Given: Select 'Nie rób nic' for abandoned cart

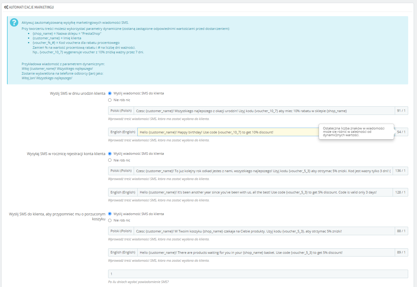Looking at the screenshot, I should point(110,220).
